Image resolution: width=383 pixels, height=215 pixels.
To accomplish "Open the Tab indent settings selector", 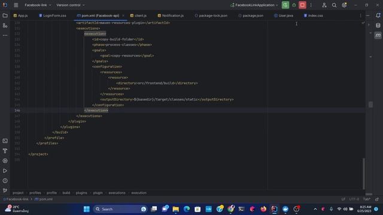I will pyautogui.click(x=366, y=199).
